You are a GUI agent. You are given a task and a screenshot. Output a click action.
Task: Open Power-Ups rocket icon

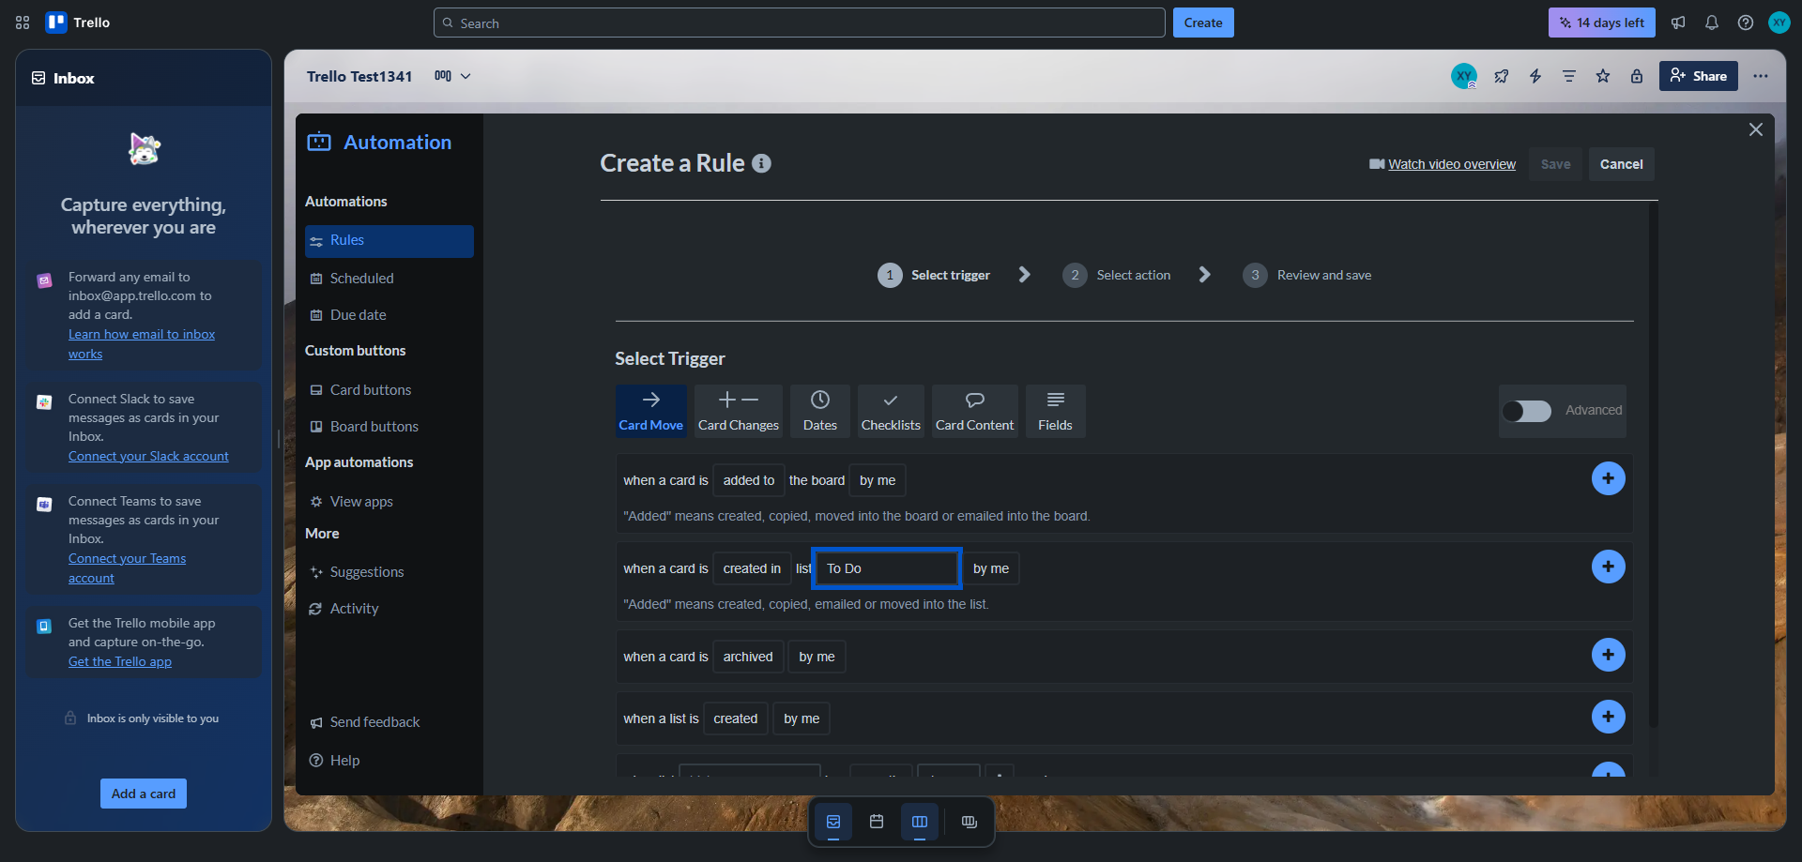[1502, 76]
